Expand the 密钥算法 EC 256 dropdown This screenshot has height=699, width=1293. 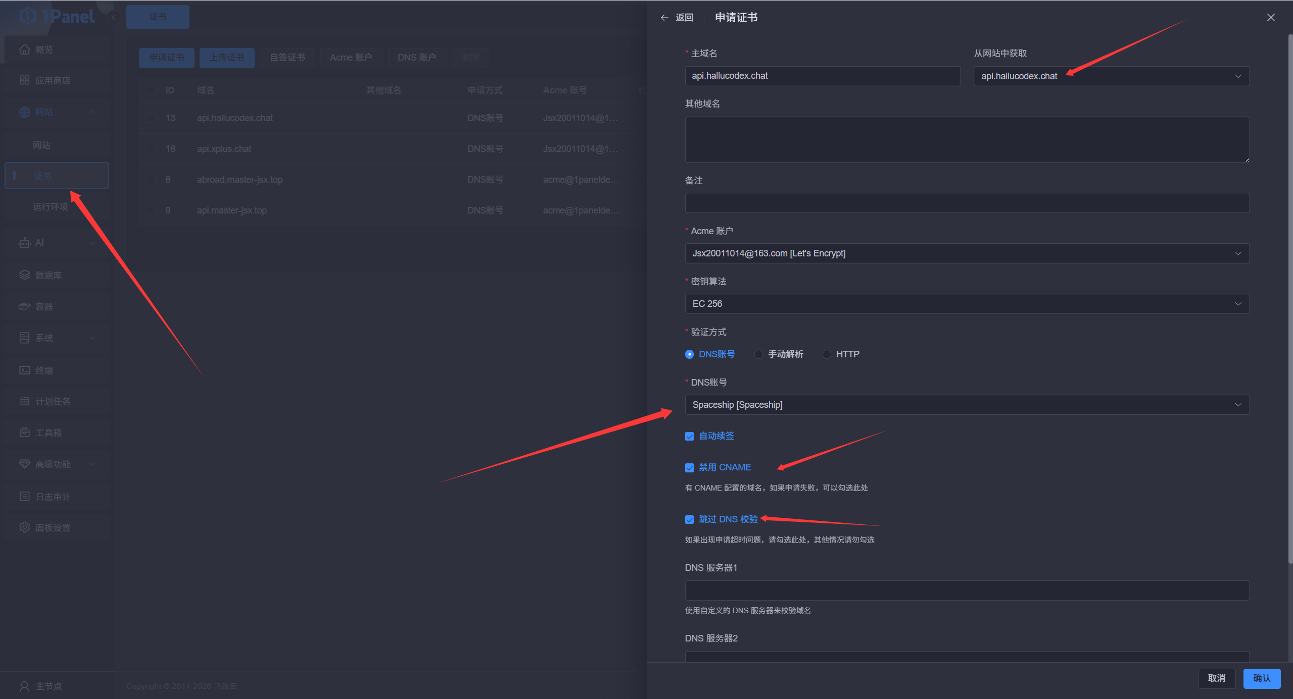967,304
